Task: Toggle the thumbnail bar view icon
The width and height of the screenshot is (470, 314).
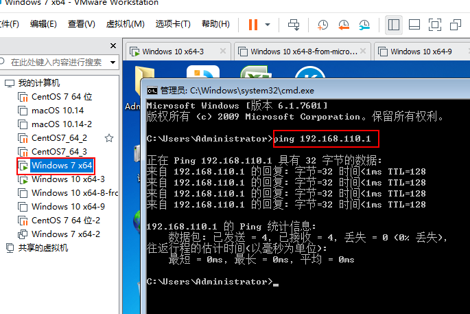Action: [414, 25]
